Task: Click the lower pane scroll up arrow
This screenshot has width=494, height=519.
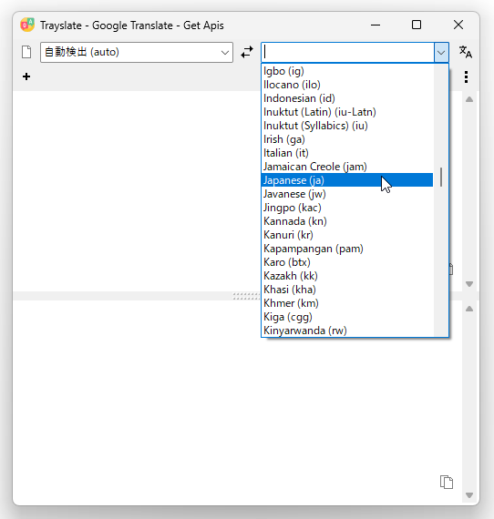Action: pyautogui.click(x=469, y=309)
